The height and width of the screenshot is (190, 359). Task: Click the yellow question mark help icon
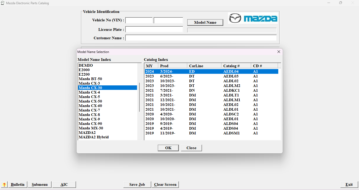4,184
